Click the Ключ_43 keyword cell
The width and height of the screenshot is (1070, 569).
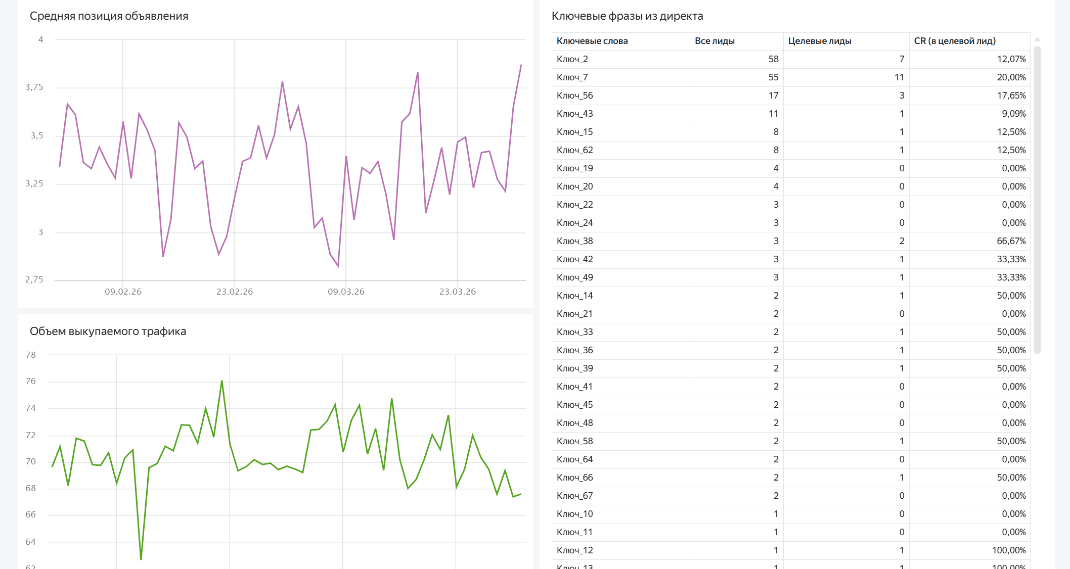tap(574, 114)
